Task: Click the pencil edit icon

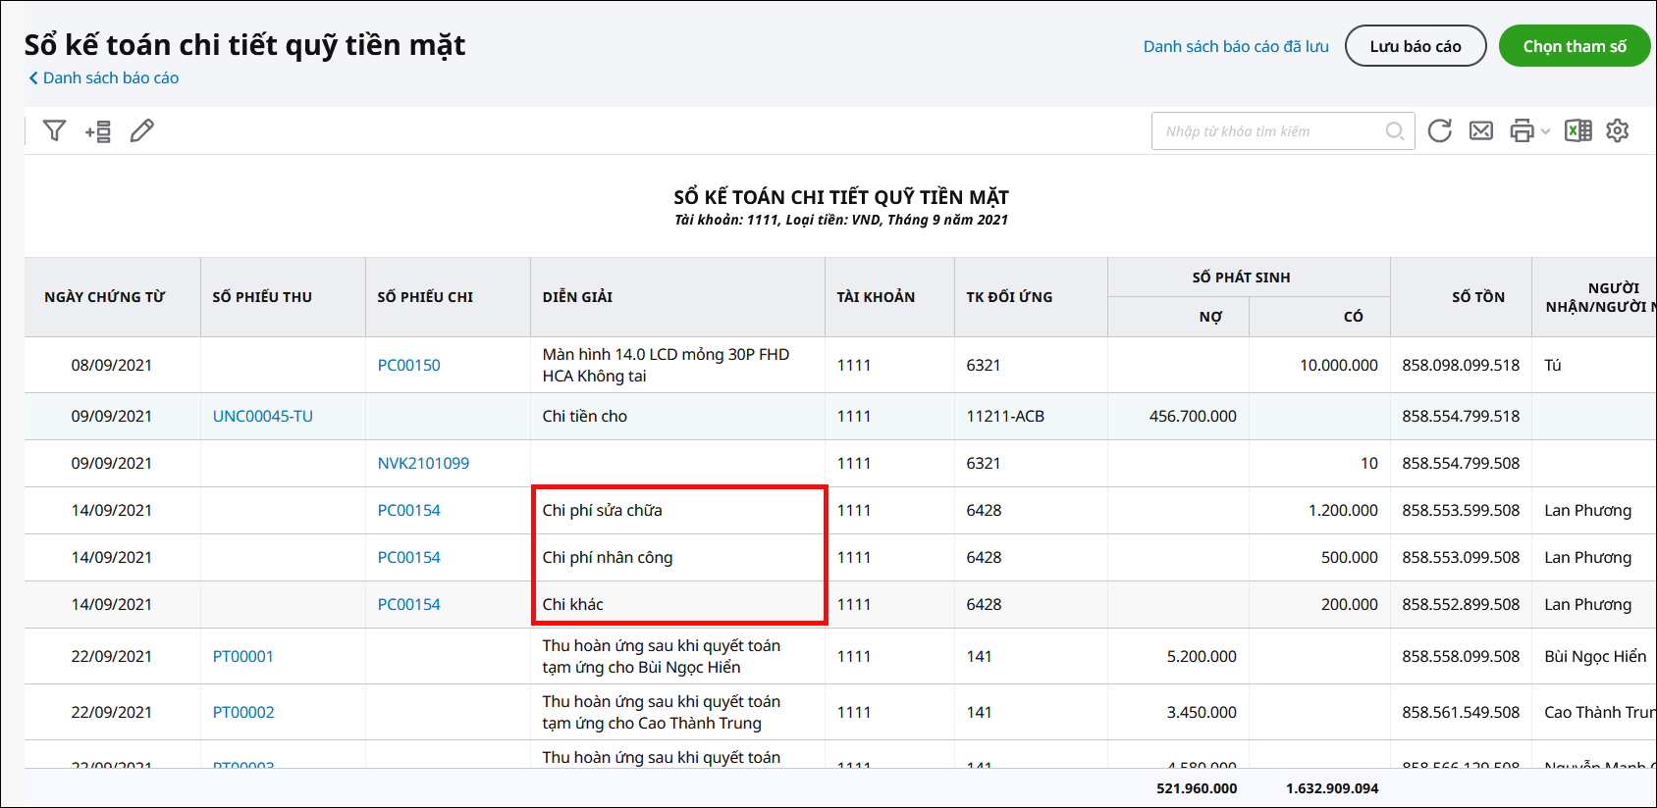Action: pyautogui.click(x=142, y=130)
